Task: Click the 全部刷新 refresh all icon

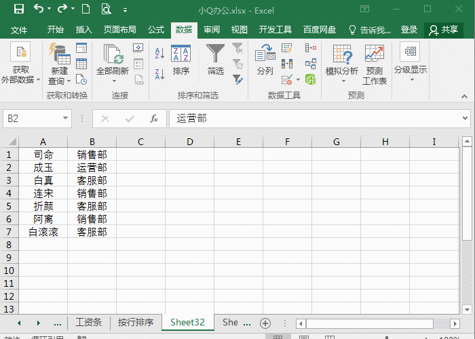Action: [x=113, y=64]
